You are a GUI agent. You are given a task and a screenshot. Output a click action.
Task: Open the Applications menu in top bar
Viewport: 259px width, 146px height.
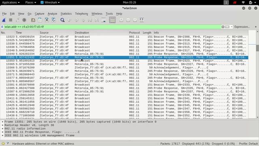click(11, 2)
